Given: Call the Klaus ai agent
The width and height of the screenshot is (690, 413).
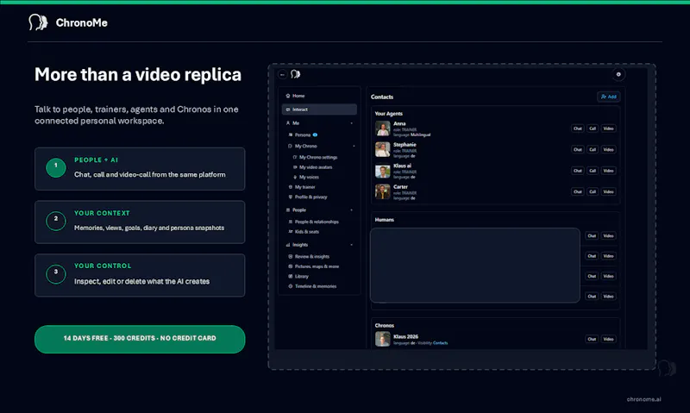Looking at the screenshot, I should 593,171.
